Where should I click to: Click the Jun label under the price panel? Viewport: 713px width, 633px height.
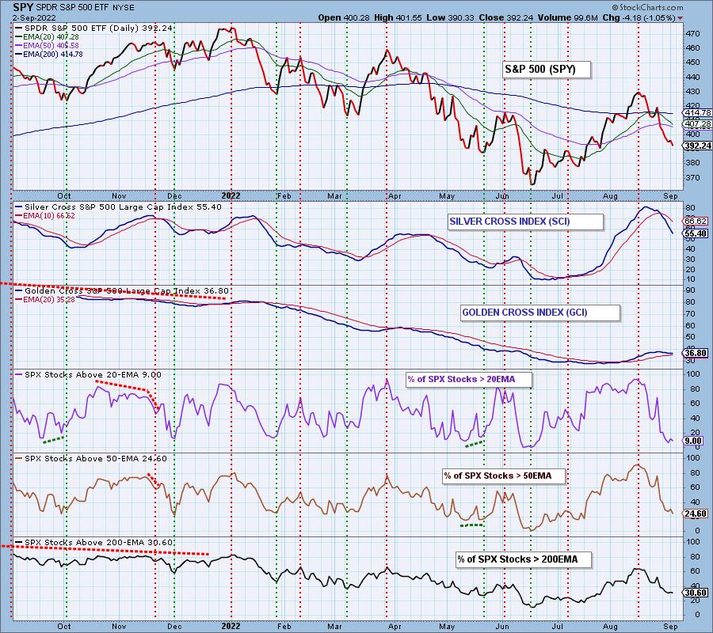(502, 196)
